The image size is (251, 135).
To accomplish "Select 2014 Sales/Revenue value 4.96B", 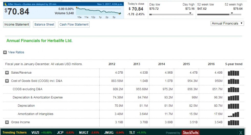I will (x=169, y=73).
